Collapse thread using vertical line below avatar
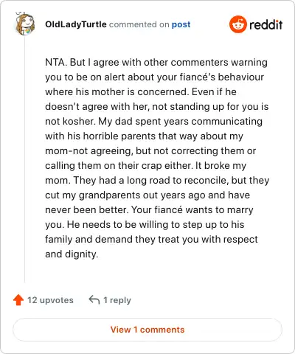The width and height of the screenshot is (295, 354). 24,160
